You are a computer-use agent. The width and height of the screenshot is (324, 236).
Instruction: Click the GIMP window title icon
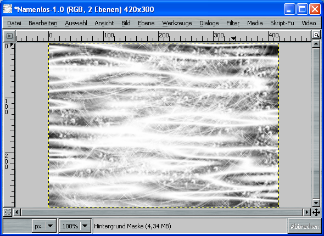click(8, 9)
